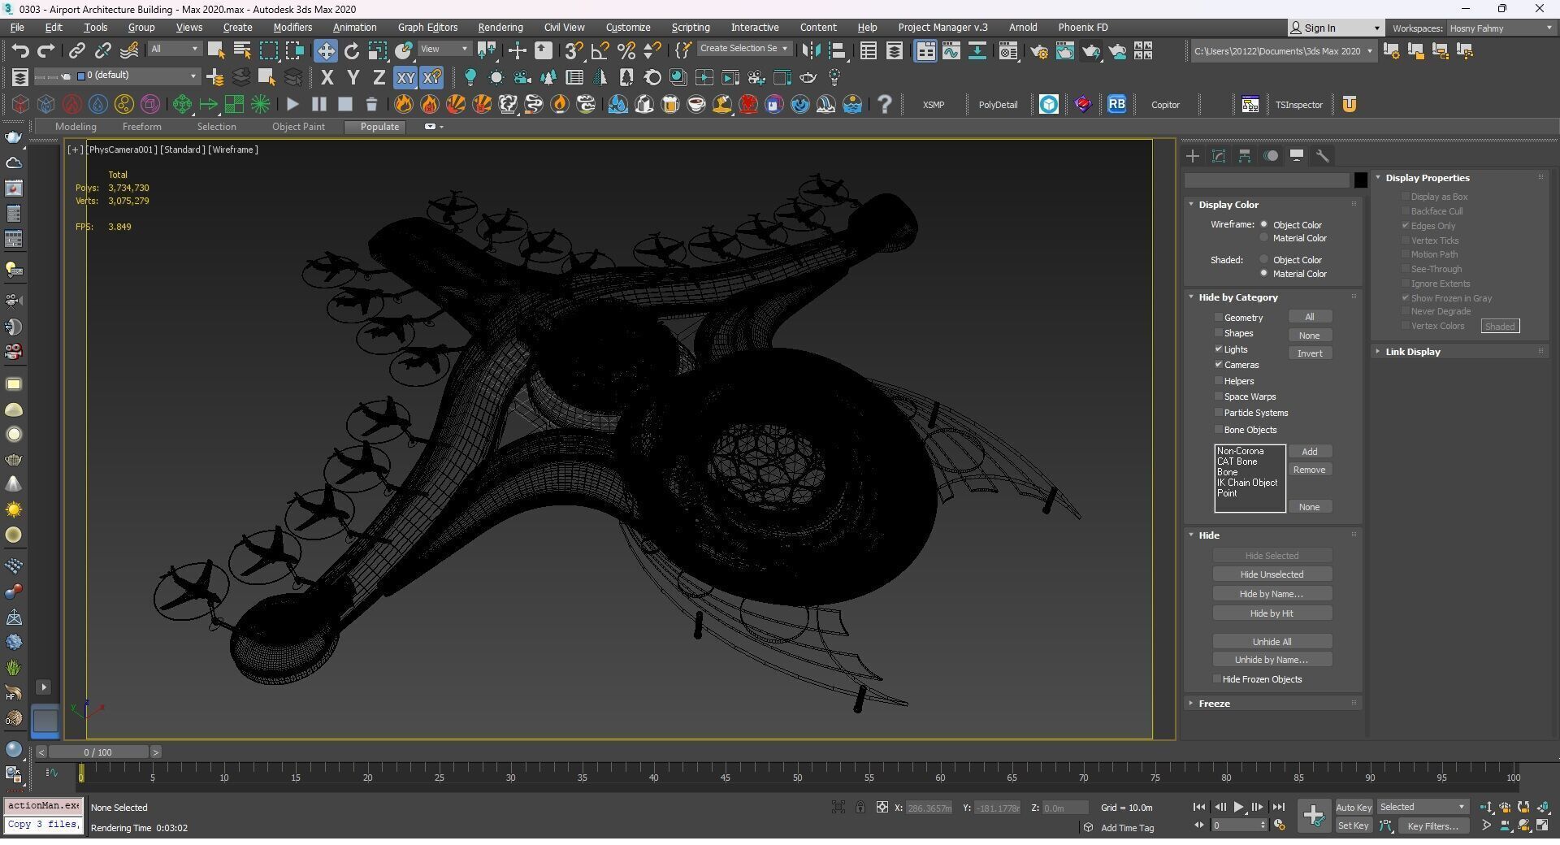Click the Auto Key button
The height and width of the screenshot is (845, 1560).
(x=1353, y=808)
